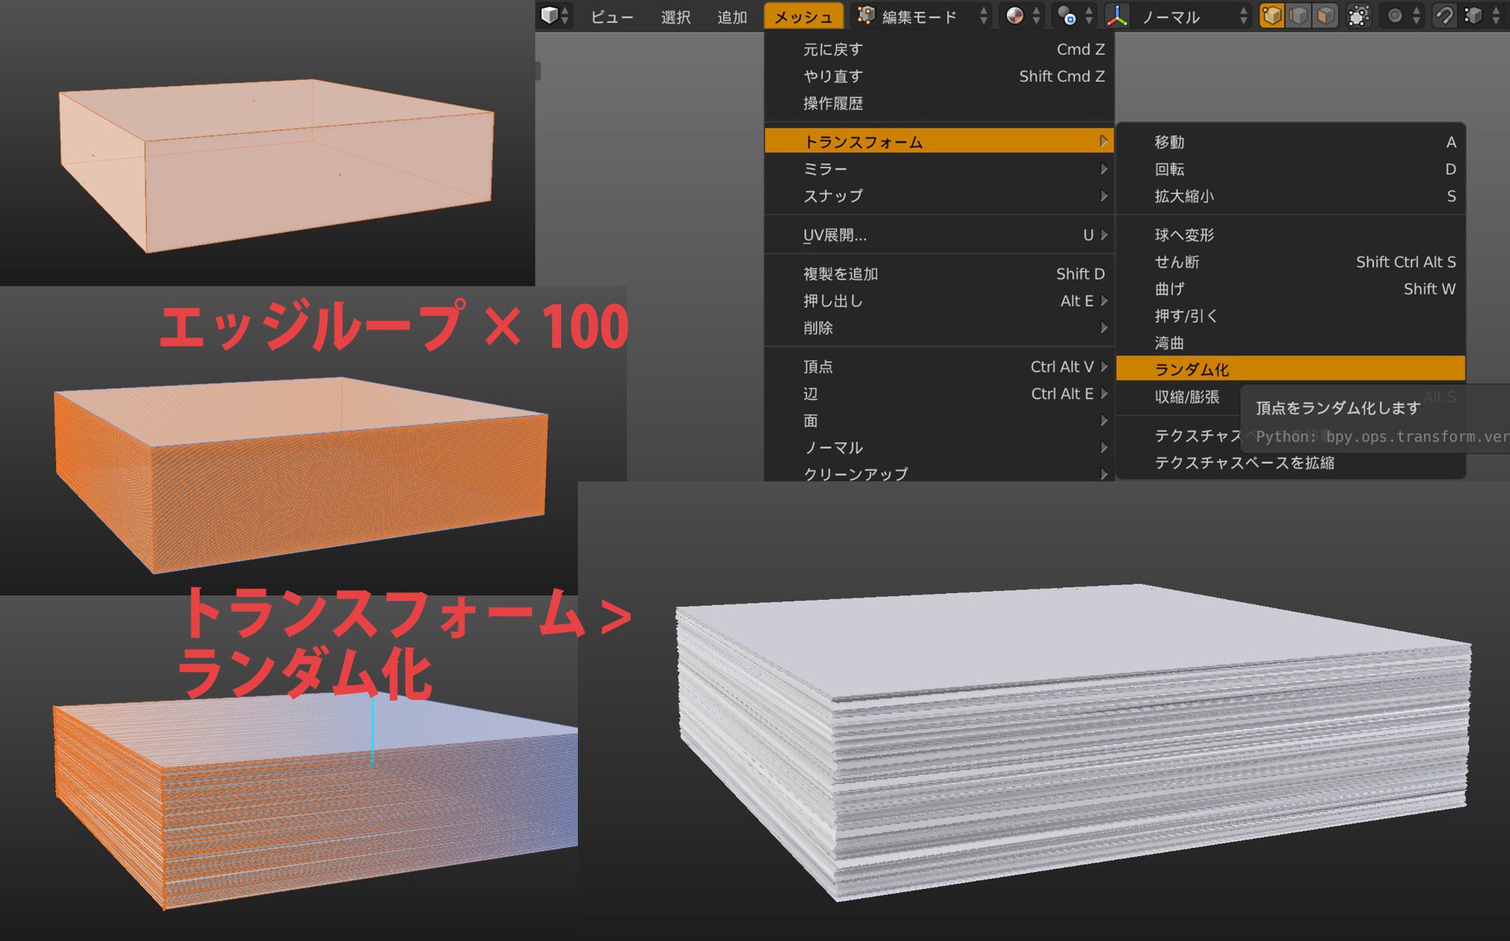Screen dimensions: 1510x941
Task: Choose 移動 in transform submenu
Action: point(1290,142)
